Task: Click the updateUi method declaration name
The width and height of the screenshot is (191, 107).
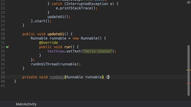Action: (56, 34)
